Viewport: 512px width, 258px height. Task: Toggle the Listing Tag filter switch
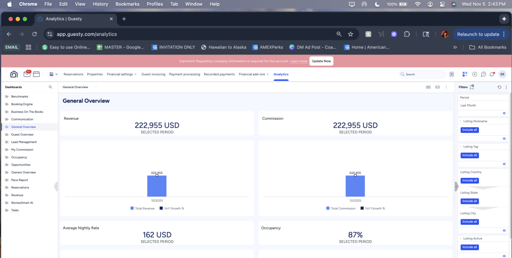[504, 164]
